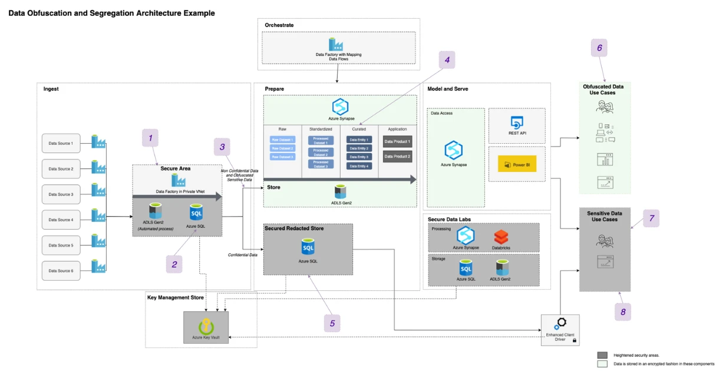
Task: Click the REST API icon
Action: (x=517, y=122)
